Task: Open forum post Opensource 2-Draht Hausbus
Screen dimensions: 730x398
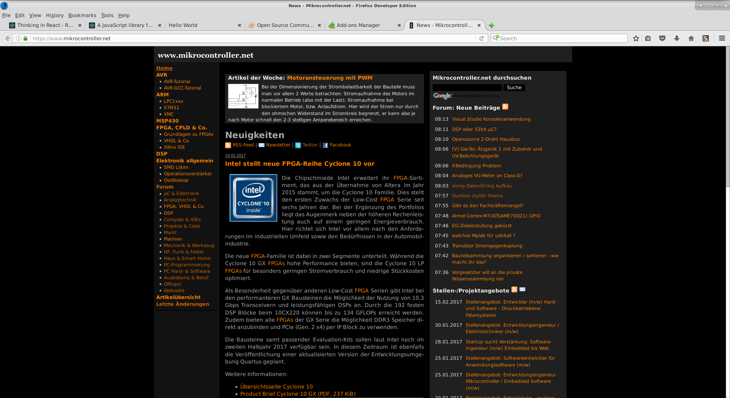Action: click(486, 139)
